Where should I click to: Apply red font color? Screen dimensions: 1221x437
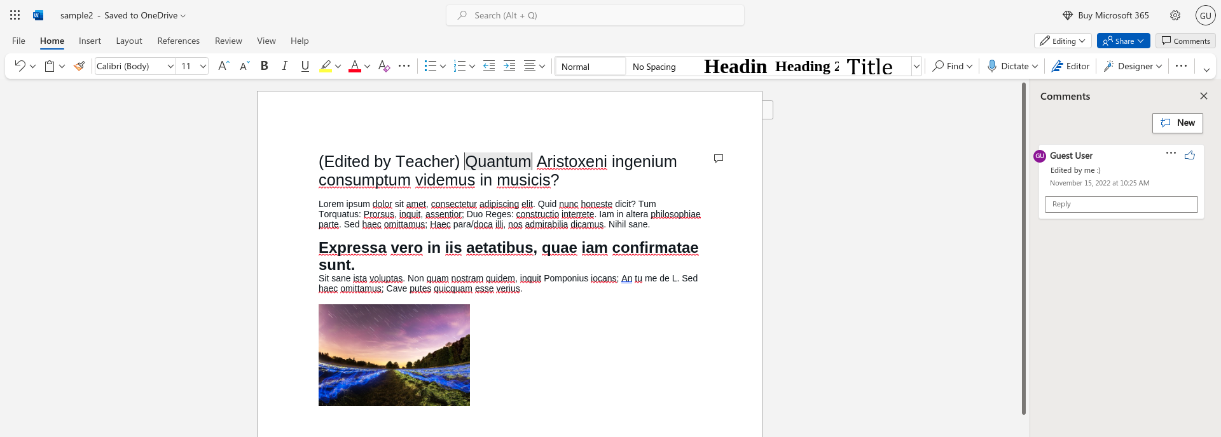point(355,66)
